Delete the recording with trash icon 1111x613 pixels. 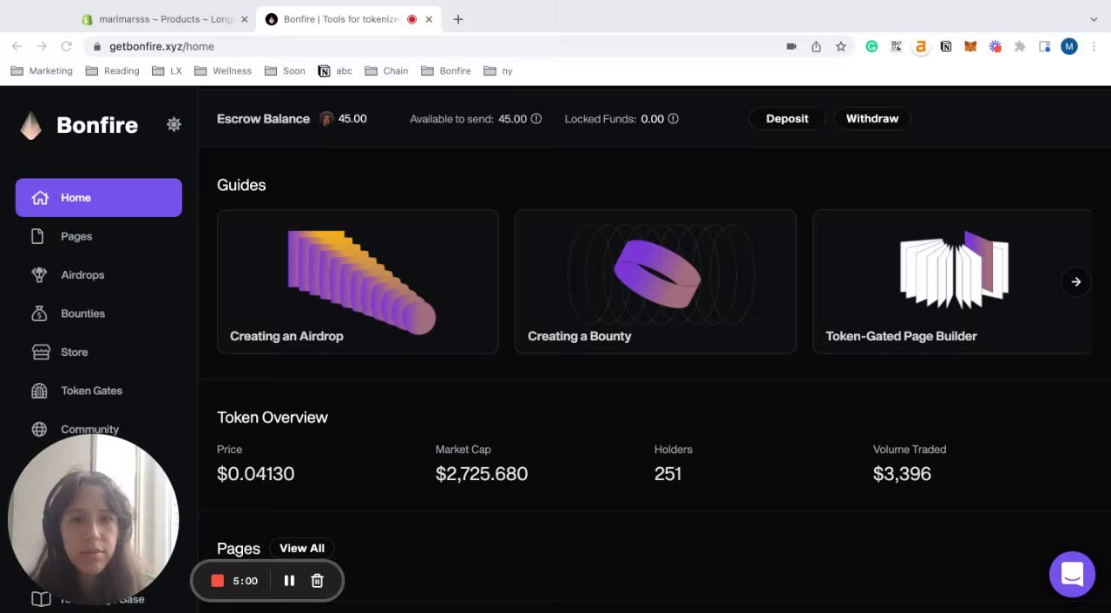click(317, 581)
